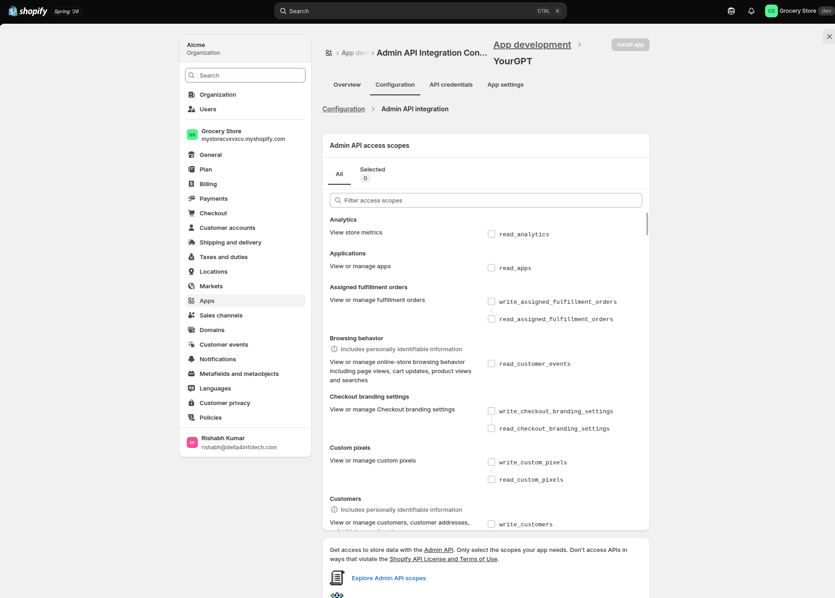Click the App dev breadcrumb text

pos(354,53)
